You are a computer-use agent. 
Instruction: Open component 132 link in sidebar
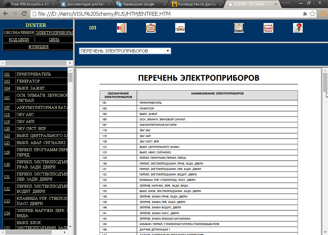pos(7,189)
